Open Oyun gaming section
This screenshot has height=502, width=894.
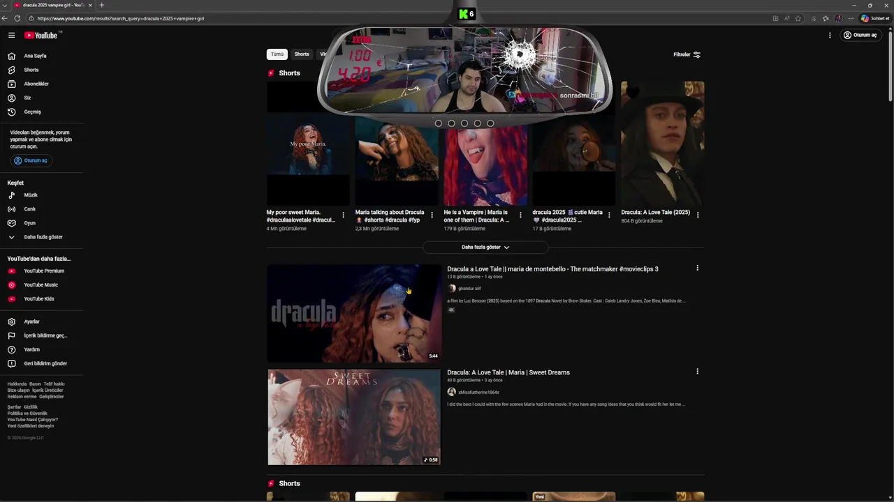point(42,223)
